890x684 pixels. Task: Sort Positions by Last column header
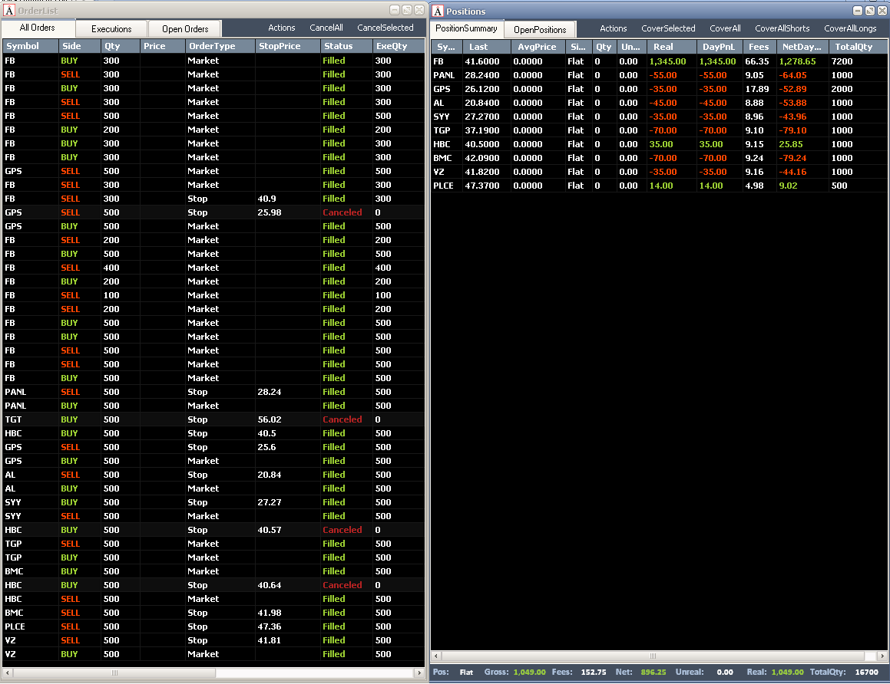pyautogui.click(x=486, y=47)
